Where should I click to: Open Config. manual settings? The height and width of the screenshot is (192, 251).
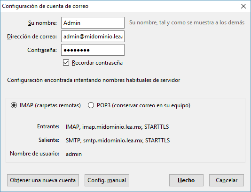pos(107,180)
